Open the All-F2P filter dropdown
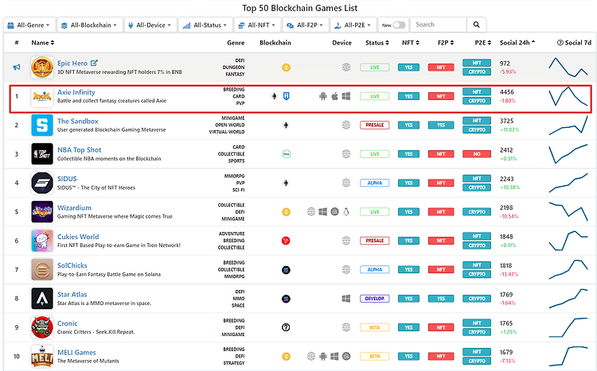597x371 pixels. (306, 25)
